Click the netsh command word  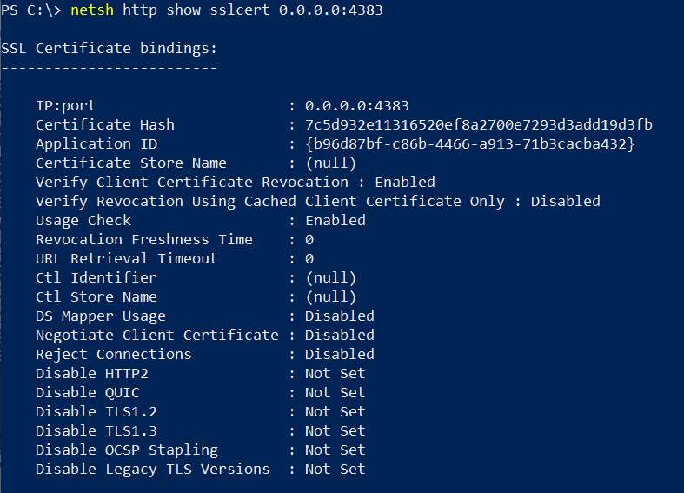click(x=92, y=10)
